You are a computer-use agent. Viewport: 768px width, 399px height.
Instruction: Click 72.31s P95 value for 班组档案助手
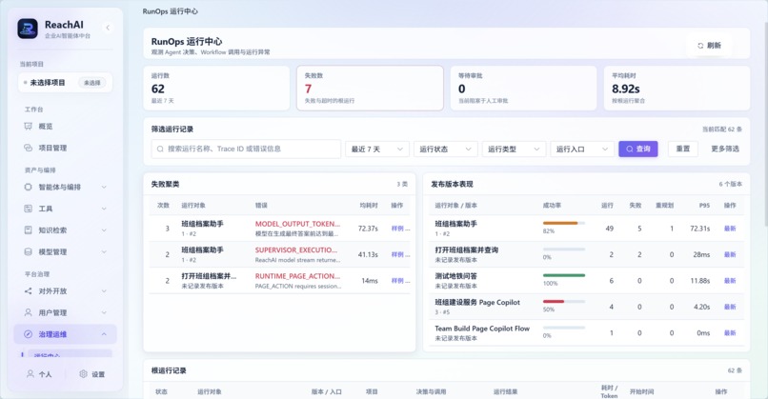[700, 229]
